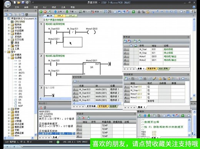
Task: Click the green down arrow in data block toolbar
Action: point(149,116)
